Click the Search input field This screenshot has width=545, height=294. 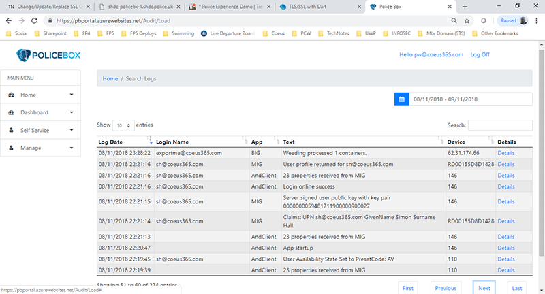(x=500, y=125)
